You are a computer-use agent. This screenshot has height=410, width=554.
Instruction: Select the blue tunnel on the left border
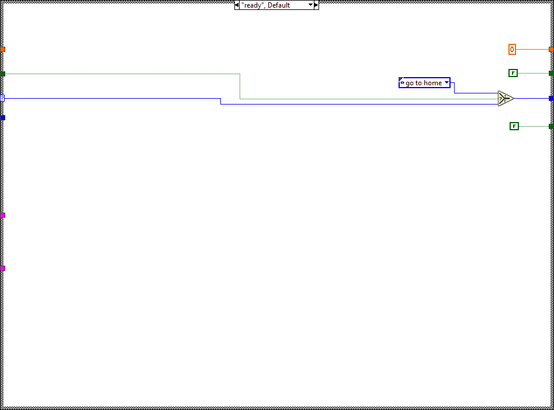click(2, 117)
